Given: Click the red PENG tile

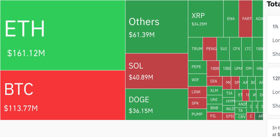Looking at the screenshot, I should tap(210, 49).
